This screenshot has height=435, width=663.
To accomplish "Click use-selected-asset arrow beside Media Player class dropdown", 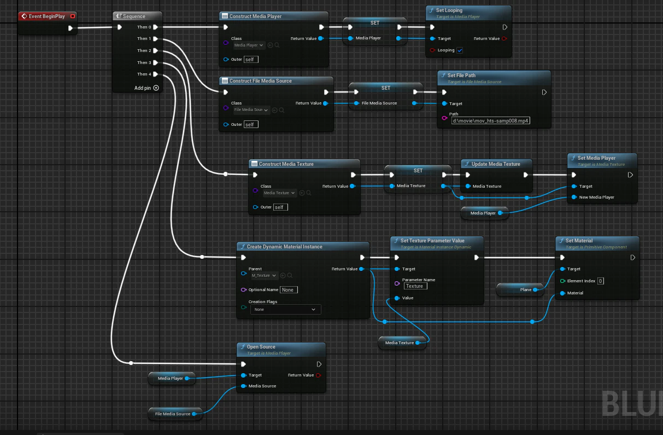I will (x=270, y=45).
